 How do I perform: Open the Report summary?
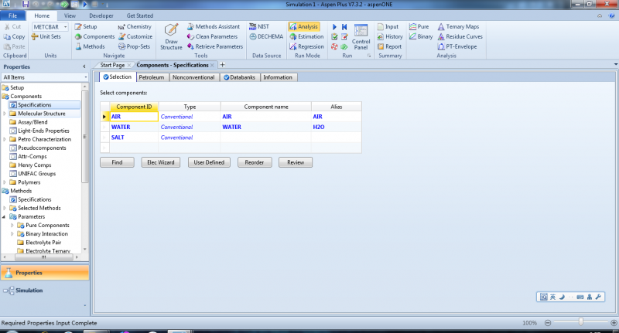pos(389,46)
